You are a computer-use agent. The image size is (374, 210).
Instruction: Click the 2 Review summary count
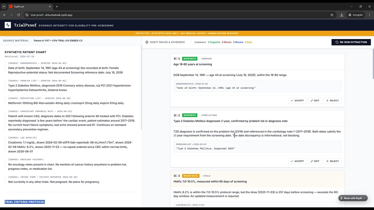pos(238,42)
